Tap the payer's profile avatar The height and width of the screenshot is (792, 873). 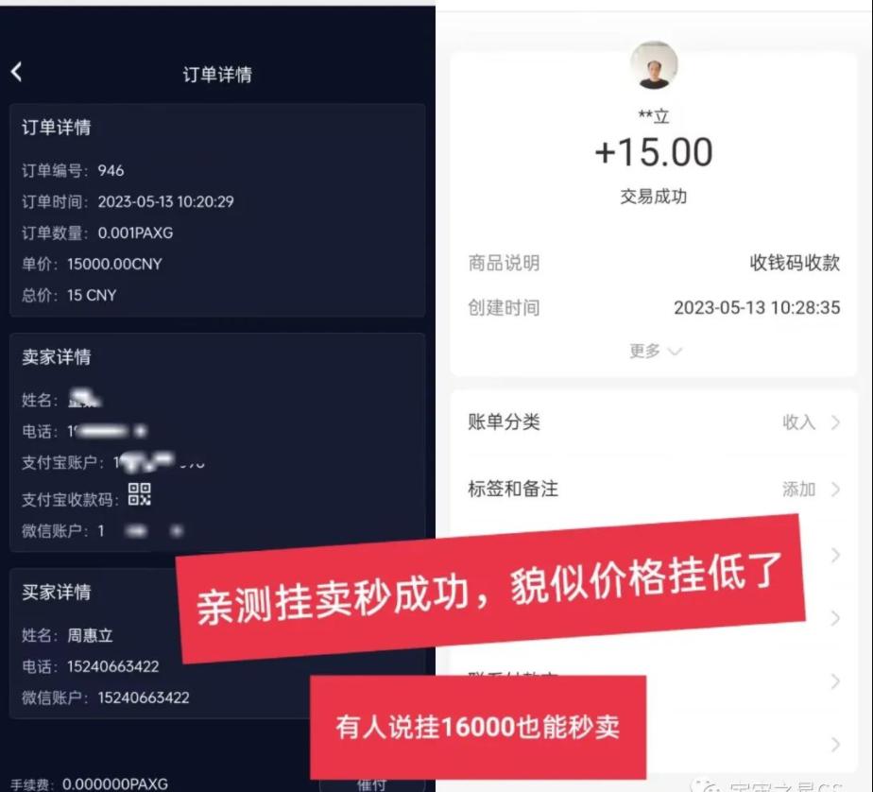click(x=654, y=65)
